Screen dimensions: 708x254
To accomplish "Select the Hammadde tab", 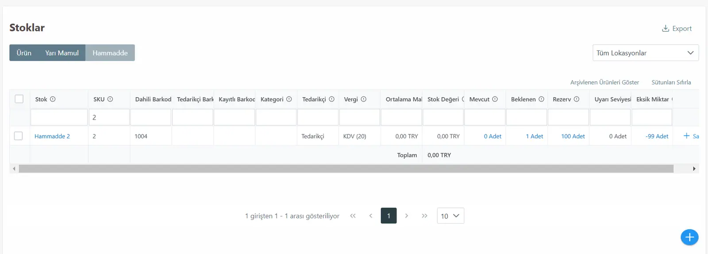I will point(110,53).
